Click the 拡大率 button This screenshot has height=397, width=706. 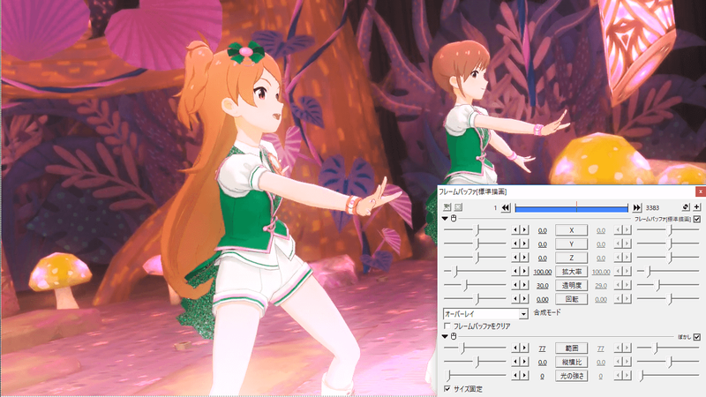coord(571,272)
